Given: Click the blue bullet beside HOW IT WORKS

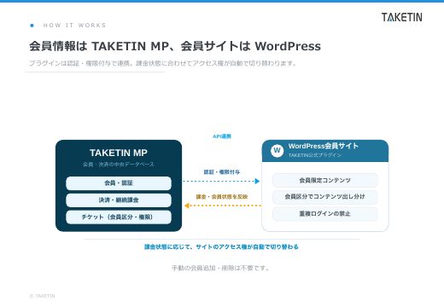Looking at the screenshot, I should (32, 26).
